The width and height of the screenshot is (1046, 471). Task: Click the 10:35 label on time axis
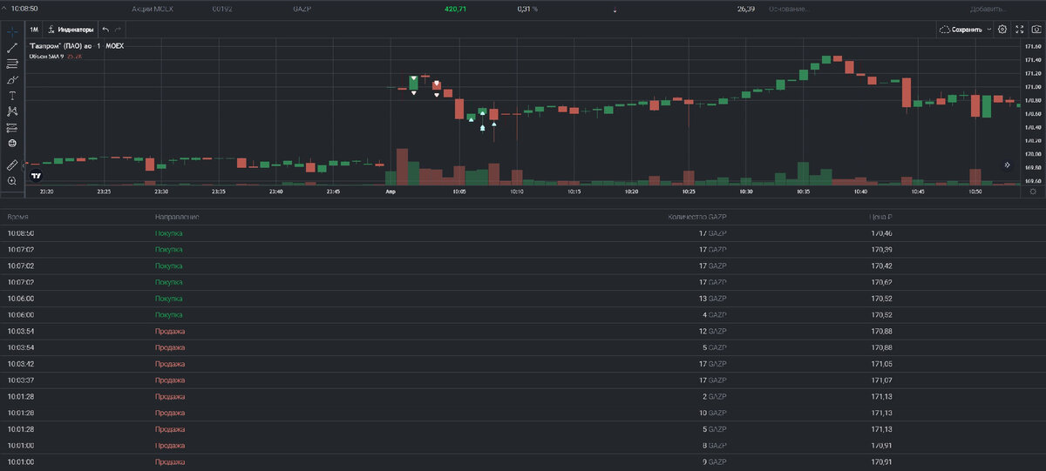[803, 192]
